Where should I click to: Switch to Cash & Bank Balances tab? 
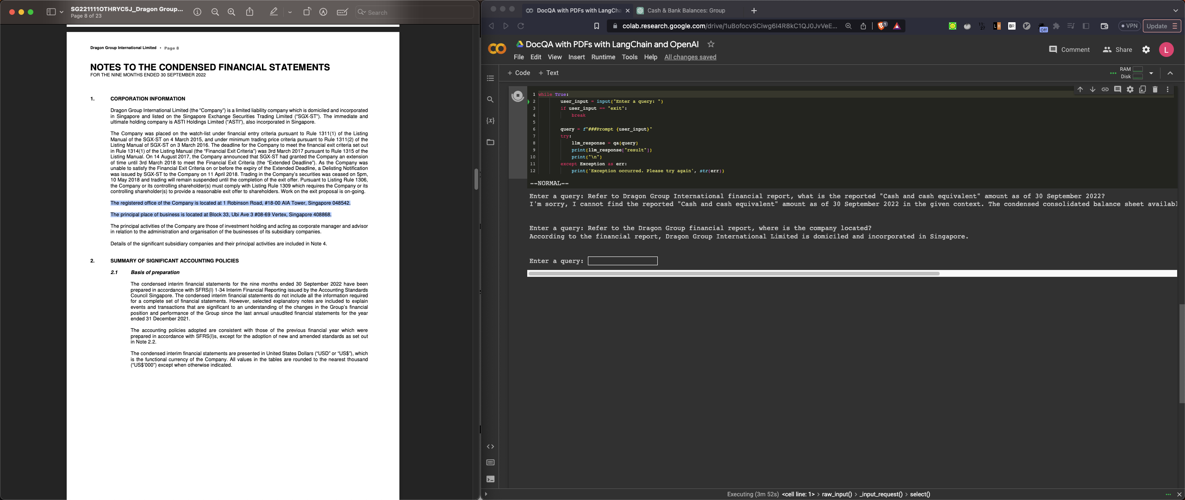pyautogui.click(x=686, y=10)
